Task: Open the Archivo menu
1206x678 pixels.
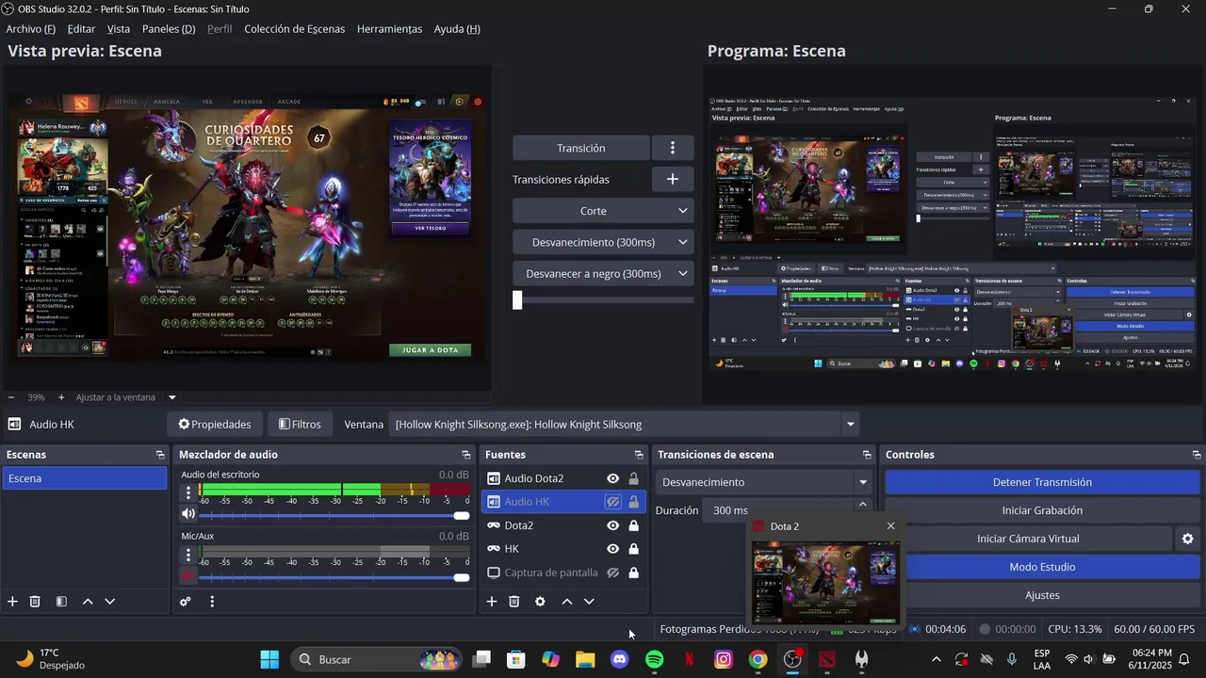Action: coord(30,29)
